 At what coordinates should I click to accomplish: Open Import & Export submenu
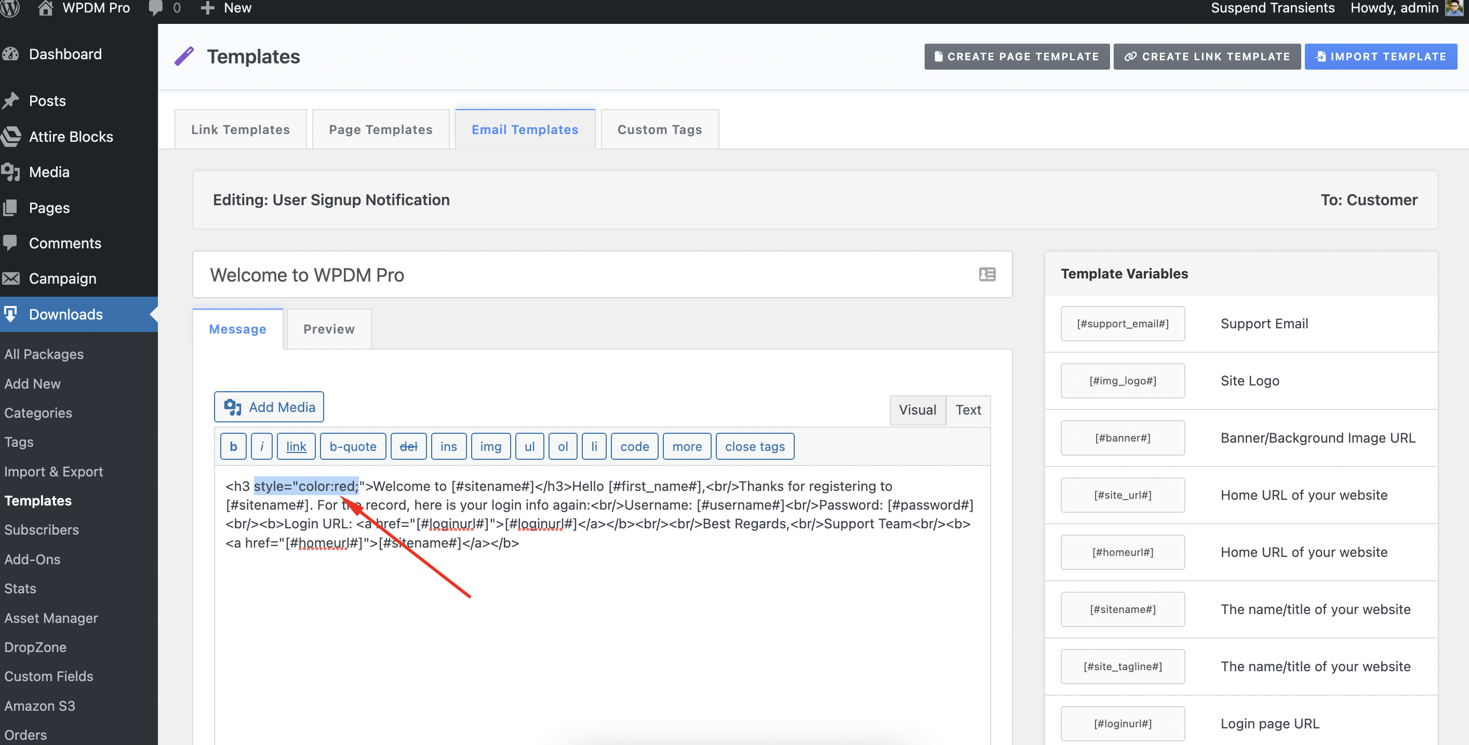click(54, 472)
